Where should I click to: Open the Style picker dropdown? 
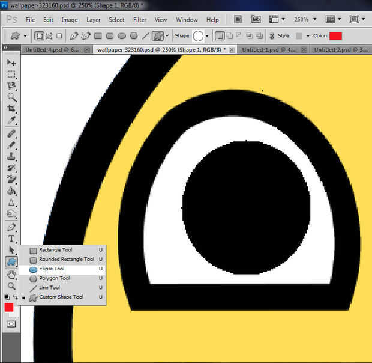[x=308, y=36]
